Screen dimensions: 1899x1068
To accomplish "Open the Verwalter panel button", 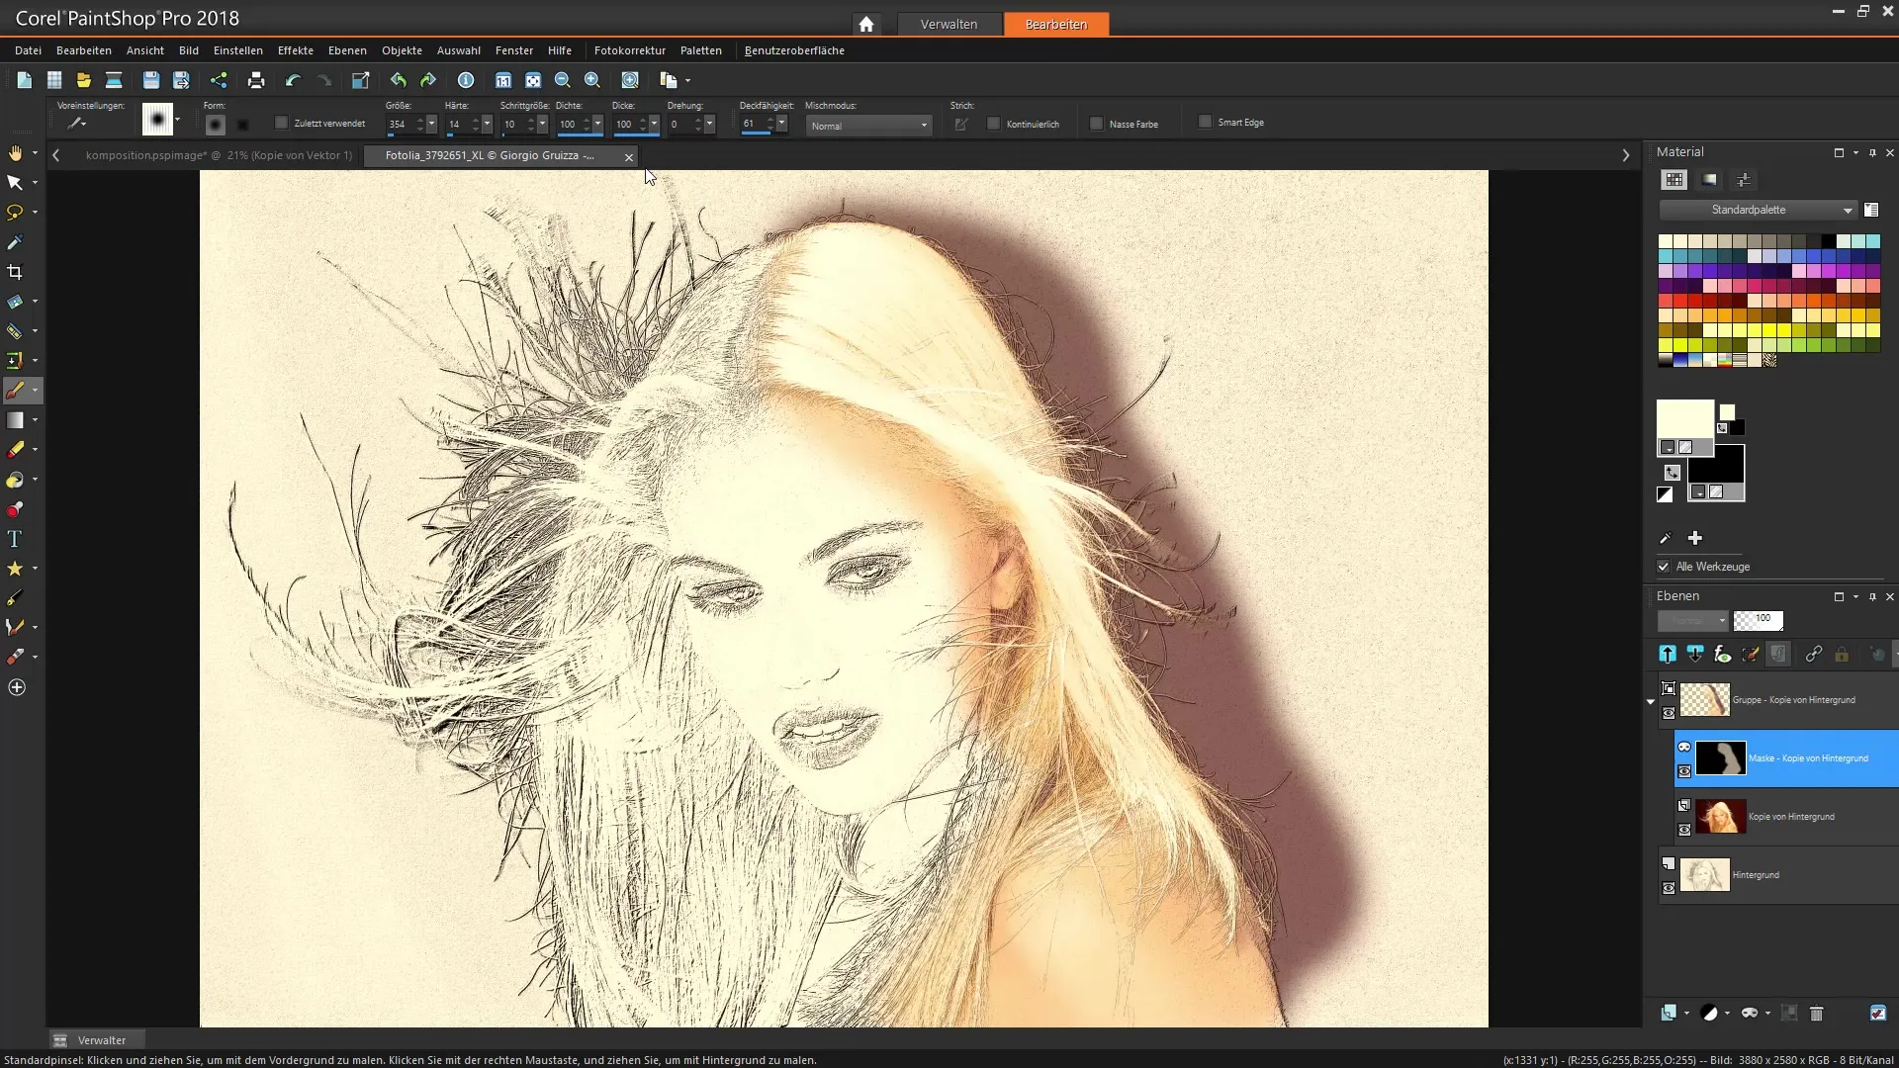I will (x=96, y=1040).
